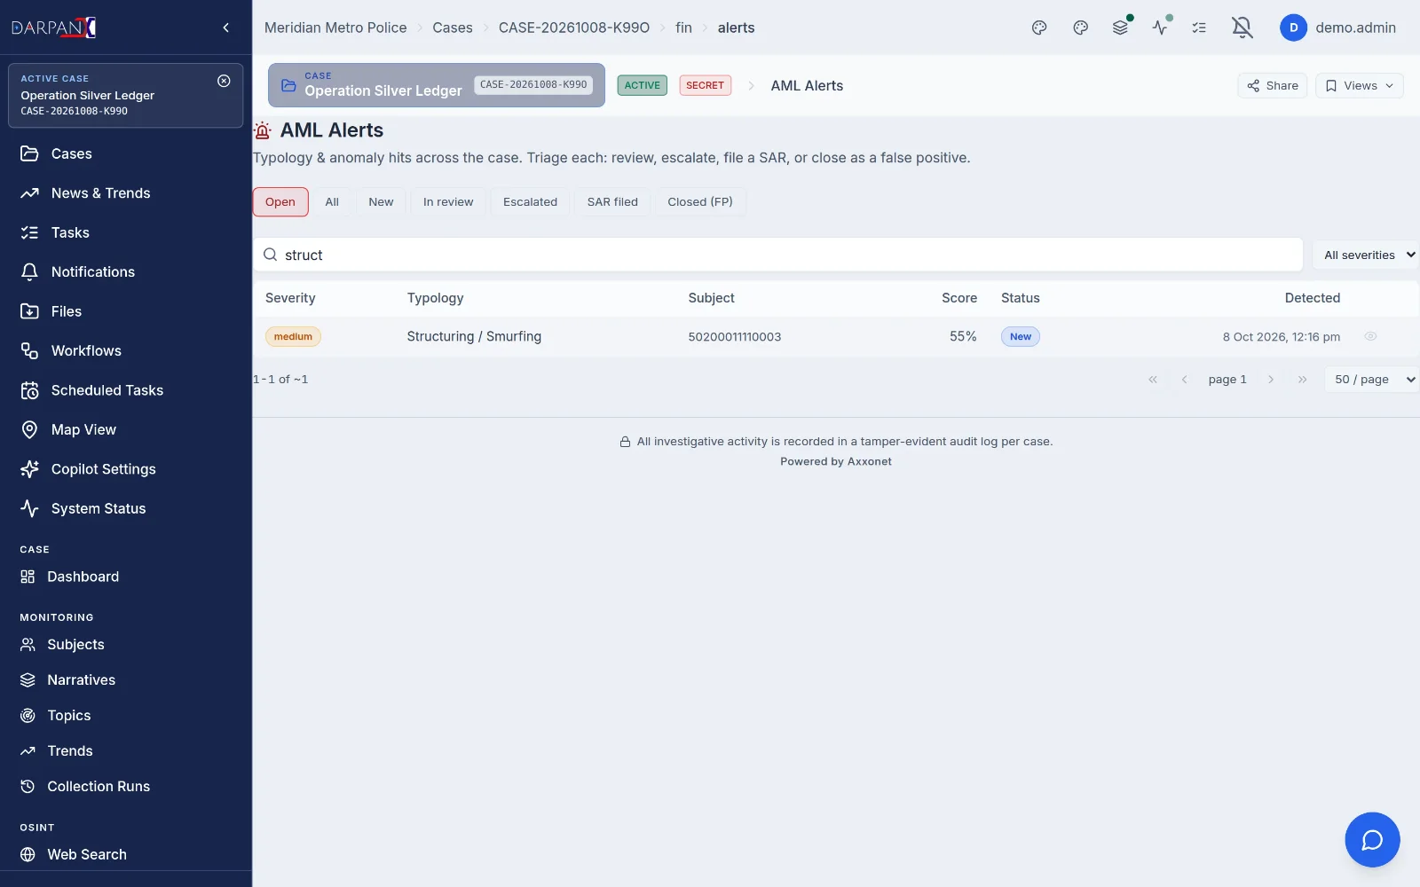The height and width of the screenshot is (887, 1420).
Task: Open the All severities dropdown
Action: tap(1367, 255)
